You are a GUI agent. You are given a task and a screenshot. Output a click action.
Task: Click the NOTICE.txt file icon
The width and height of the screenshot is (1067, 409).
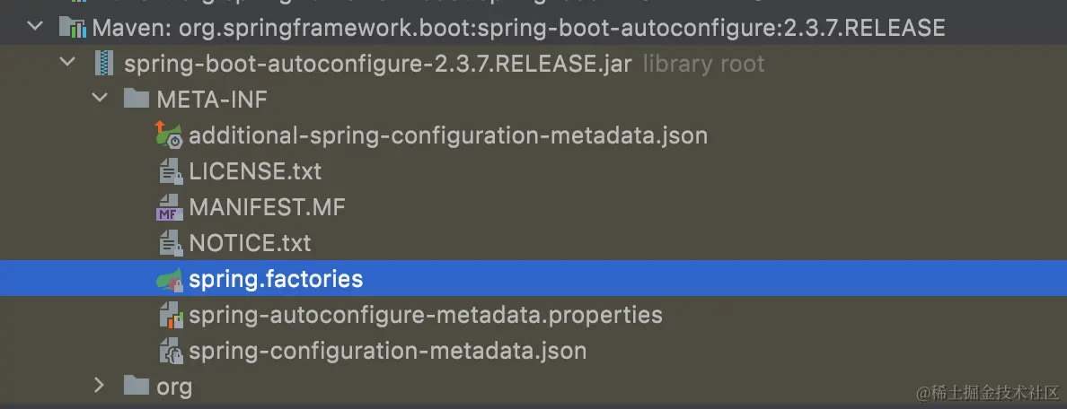point(170,242)
